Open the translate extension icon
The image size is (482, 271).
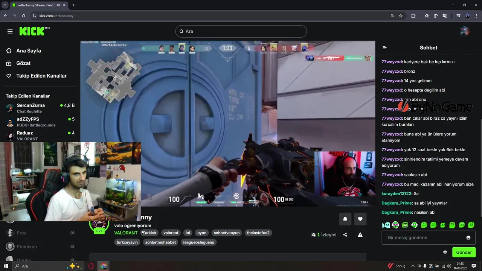(445, 16)
